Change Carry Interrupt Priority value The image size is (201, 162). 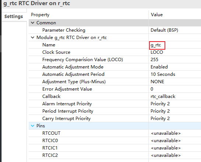point(175,119)
